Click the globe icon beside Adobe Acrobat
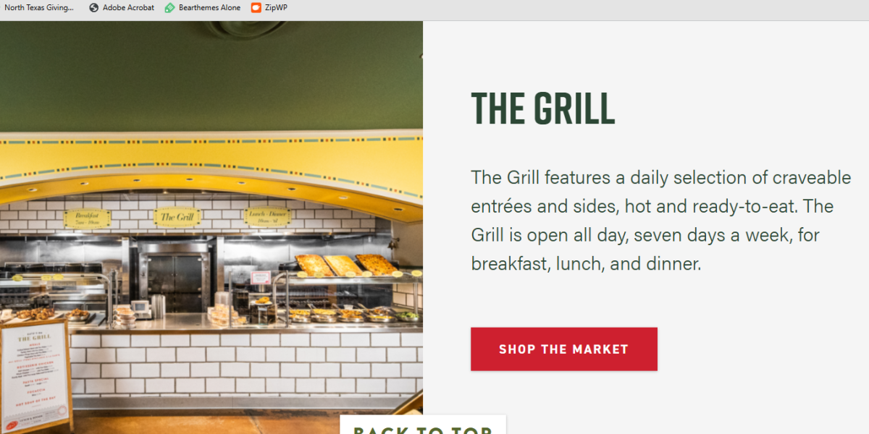Viewport: 869px width, 434px height. 94,7
